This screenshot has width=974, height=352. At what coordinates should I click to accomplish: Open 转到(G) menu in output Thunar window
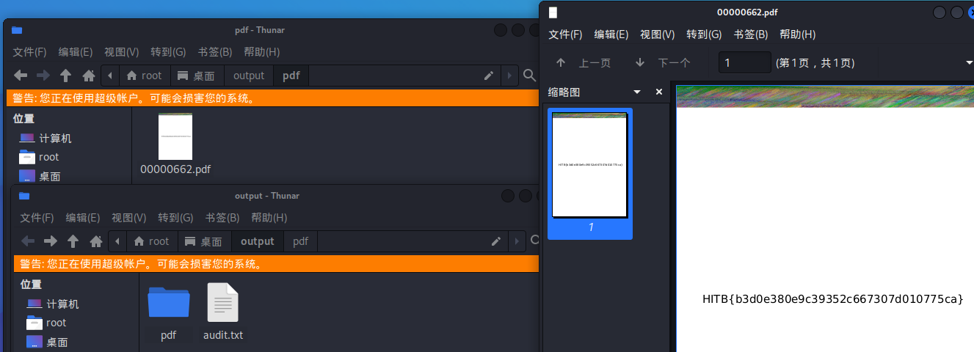click(175, 218)
